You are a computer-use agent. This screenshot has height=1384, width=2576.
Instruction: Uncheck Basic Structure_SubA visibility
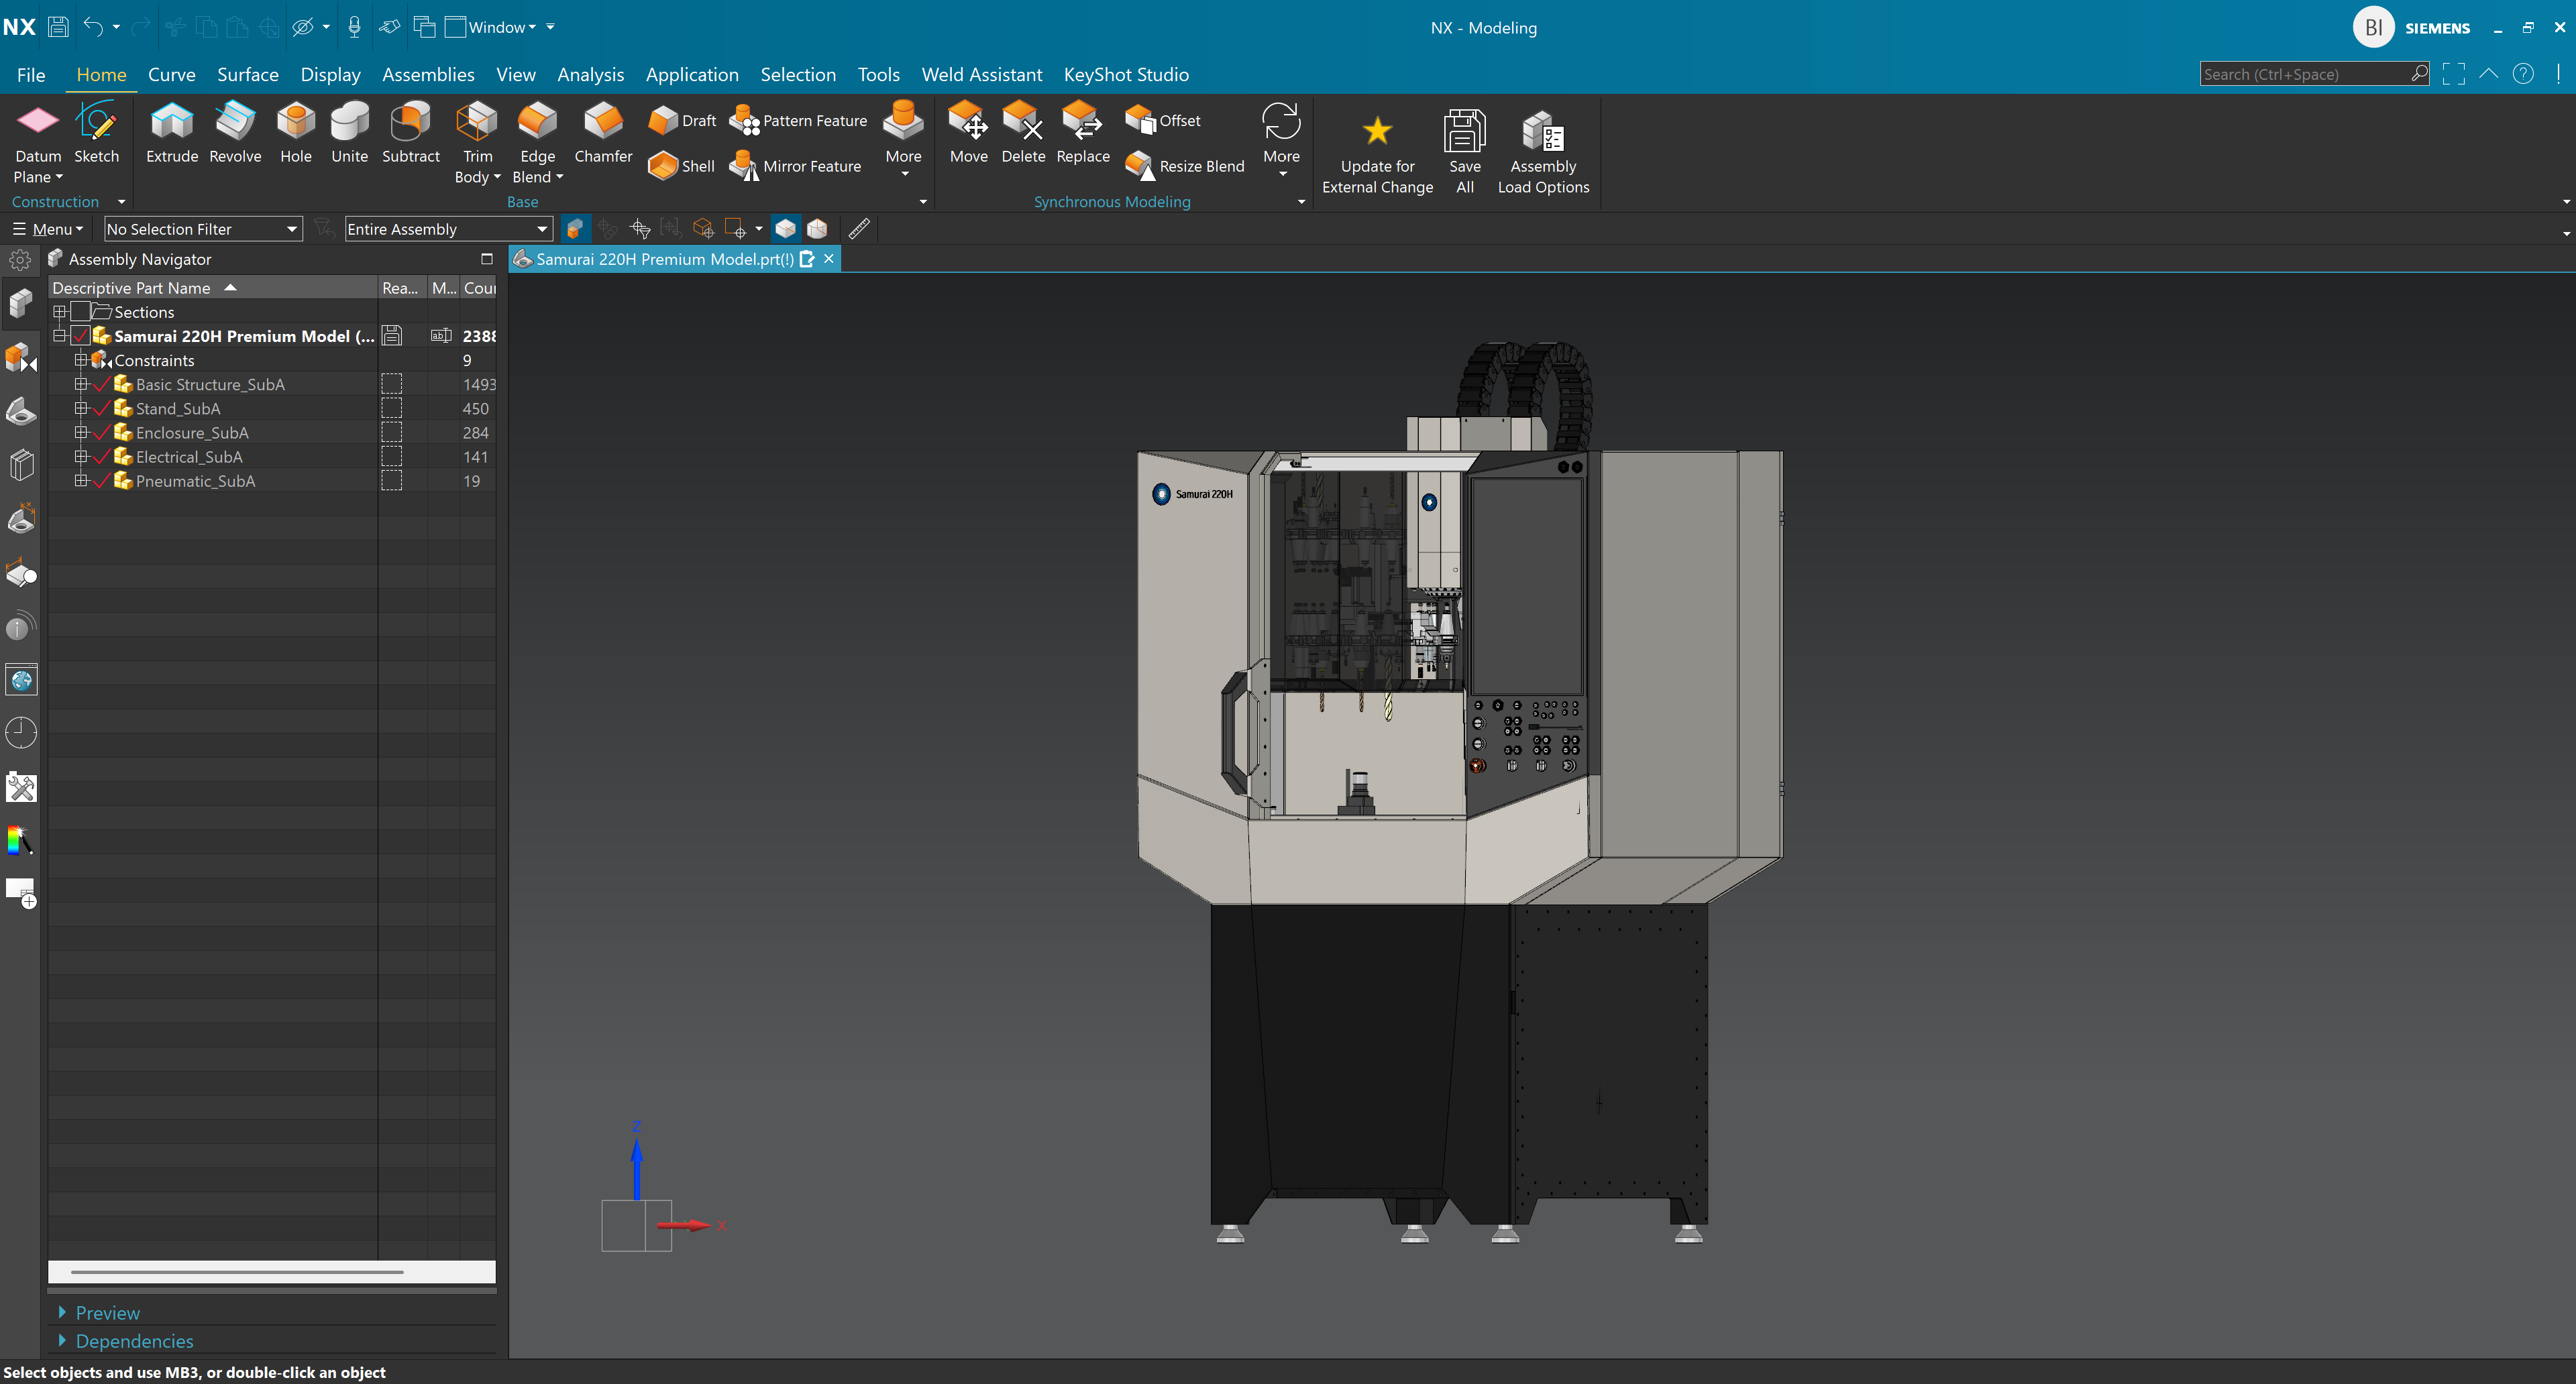[102, 385]
